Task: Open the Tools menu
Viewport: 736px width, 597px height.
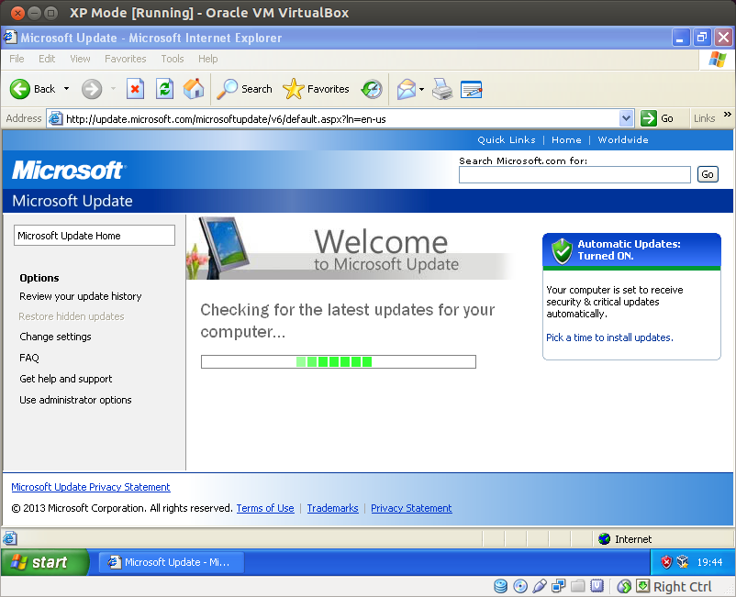Action: tap(173, 59)
